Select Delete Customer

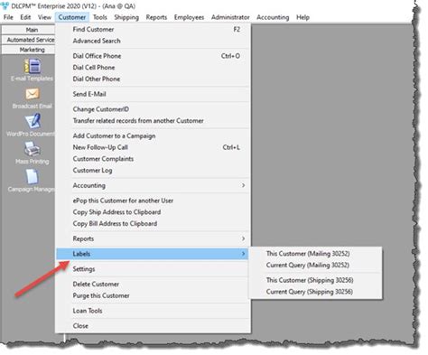coord(154,285)
